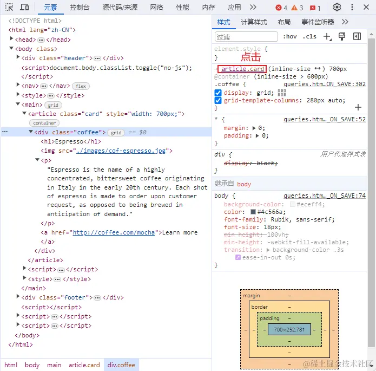The image size is (376, 371).
Task: Collapse the div.coffee node
Action: [x=31, y=132]
